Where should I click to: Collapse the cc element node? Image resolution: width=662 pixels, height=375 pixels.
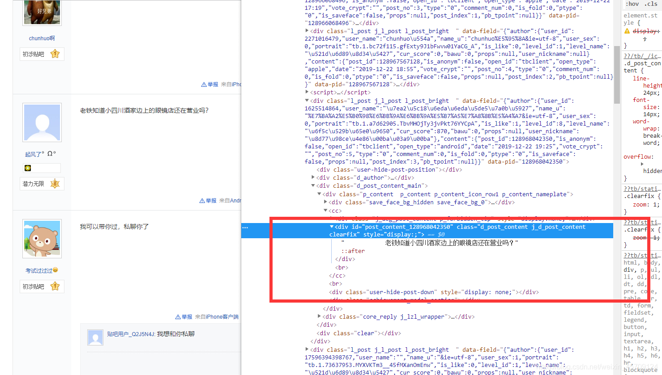326,211
